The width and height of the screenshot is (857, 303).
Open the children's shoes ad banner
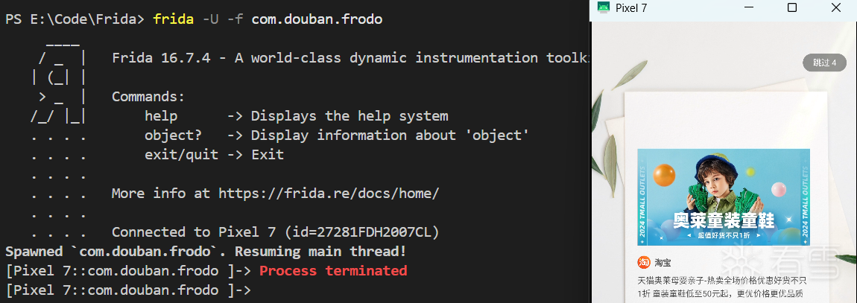coord(723,197)
